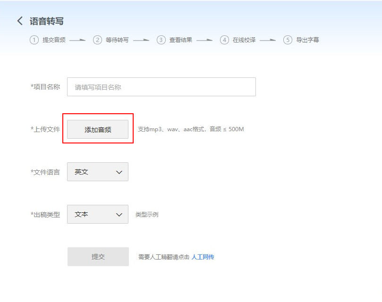Click the chevron on the 文本 selector
Image resolution: width=382 pixels, height=302 pixels.
pyautogui.click(x=119, y=214)
